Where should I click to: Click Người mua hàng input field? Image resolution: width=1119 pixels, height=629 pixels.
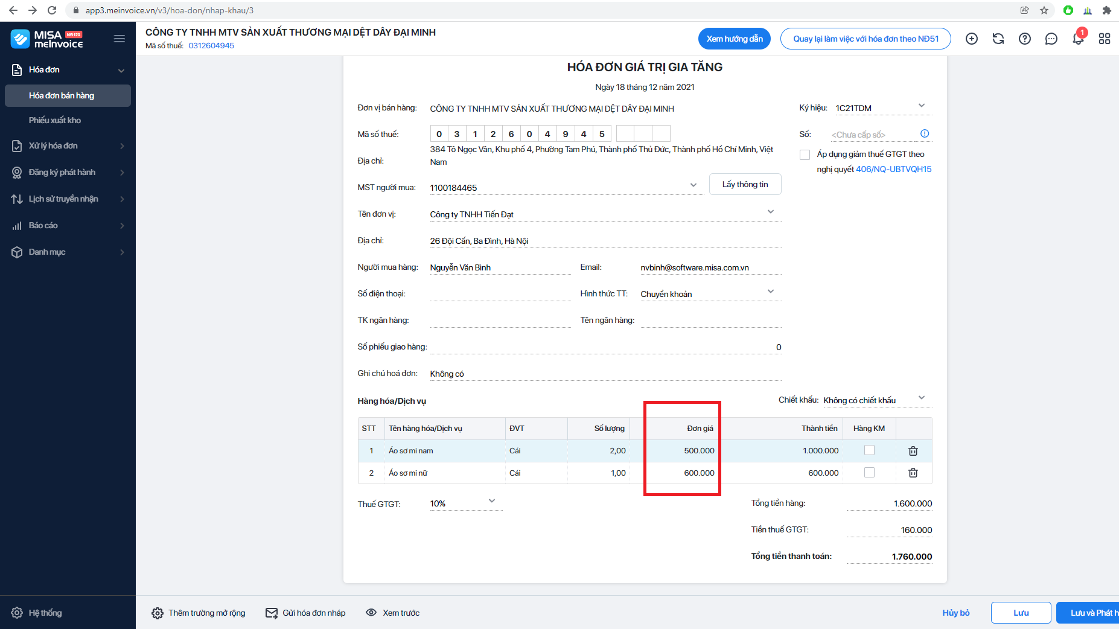click(500, 267)
